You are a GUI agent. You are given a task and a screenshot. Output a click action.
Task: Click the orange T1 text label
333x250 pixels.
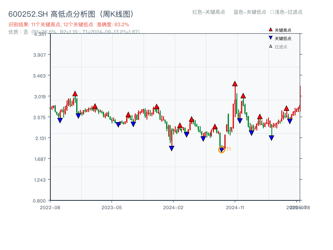click(x=229, y=149)
